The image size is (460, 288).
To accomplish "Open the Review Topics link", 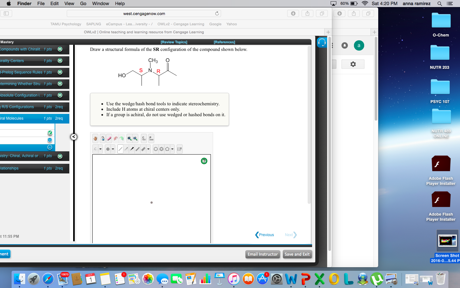I will pyautogui.click(x=174, y=42).
